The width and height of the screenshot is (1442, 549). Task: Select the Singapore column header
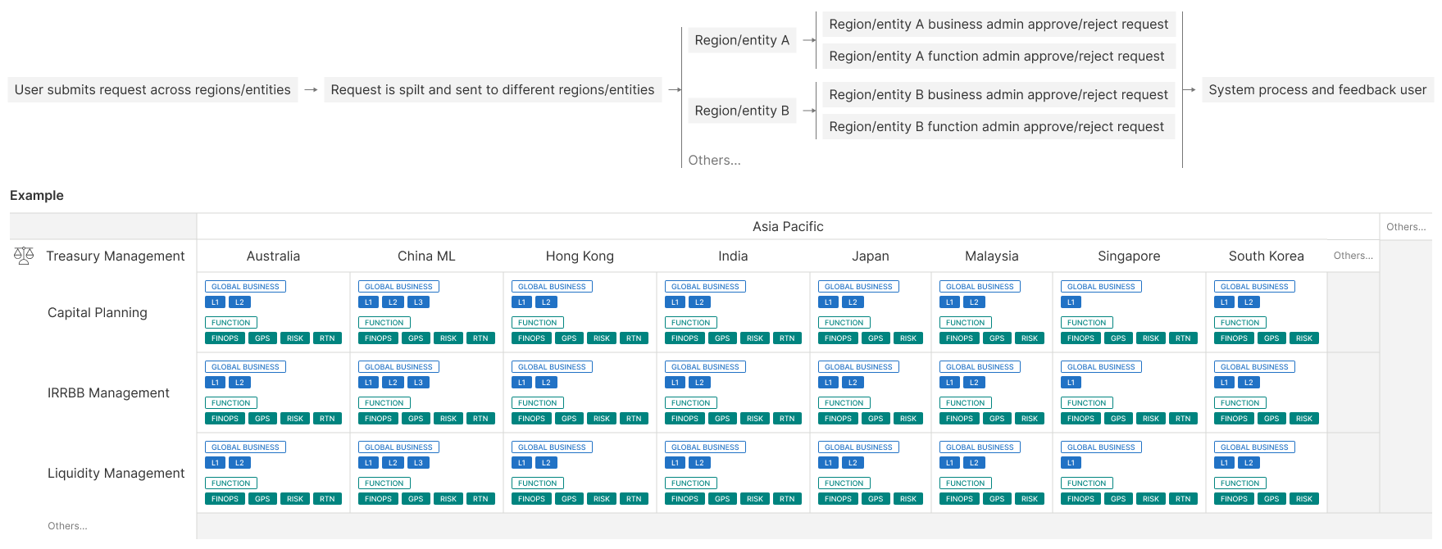[1128, 256]
